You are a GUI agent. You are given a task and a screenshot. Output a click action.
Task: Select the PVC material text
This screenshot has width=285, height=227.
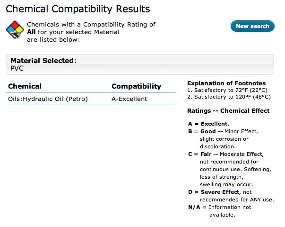tap(17, 68)
